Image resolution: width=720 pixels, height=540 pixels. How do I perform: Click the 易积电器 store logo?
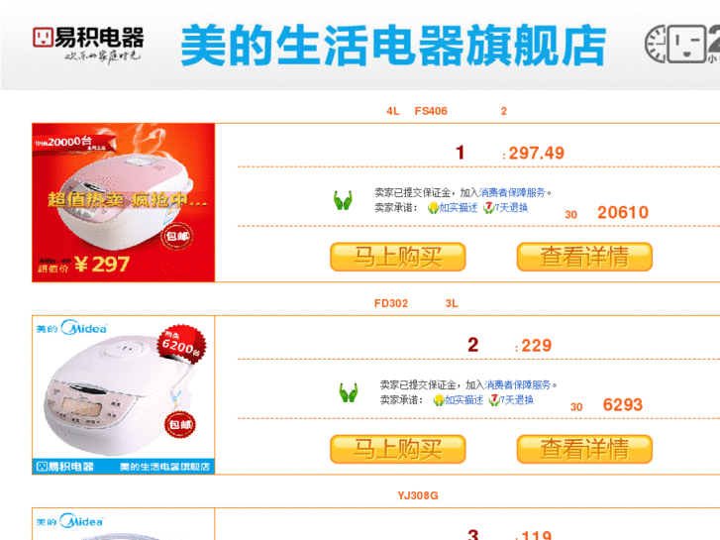click(88, 45)
